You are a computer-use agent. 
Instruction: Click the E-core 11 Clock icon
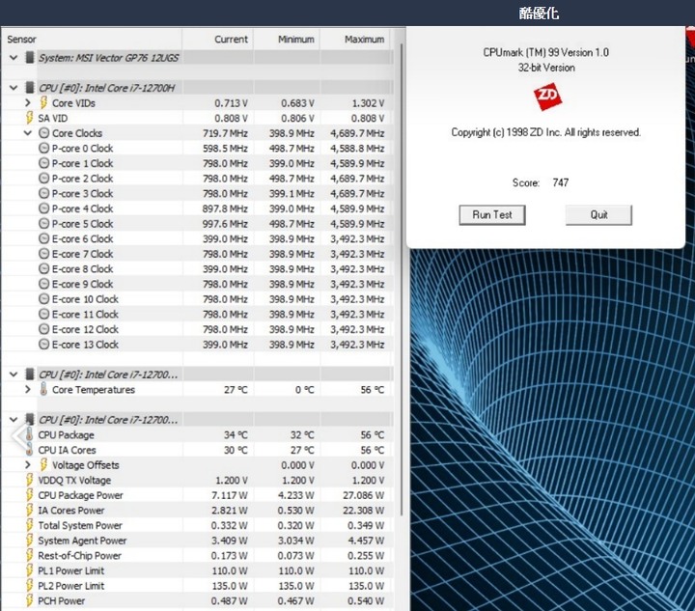[43, 314]
